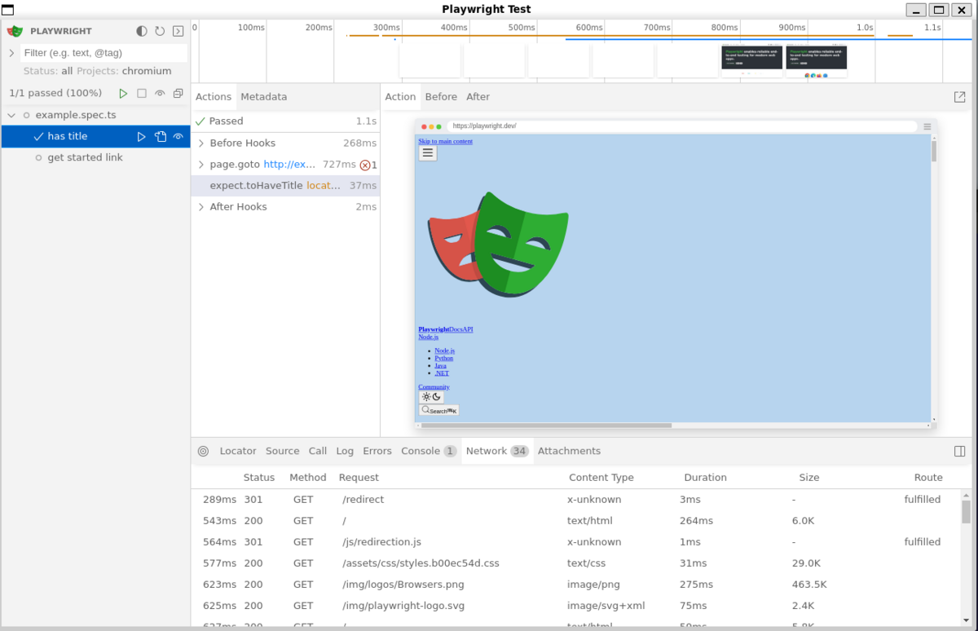Screen dimensions: 978x631
Task: Toggle the output terminal panel icon
Action: [178, 31]
